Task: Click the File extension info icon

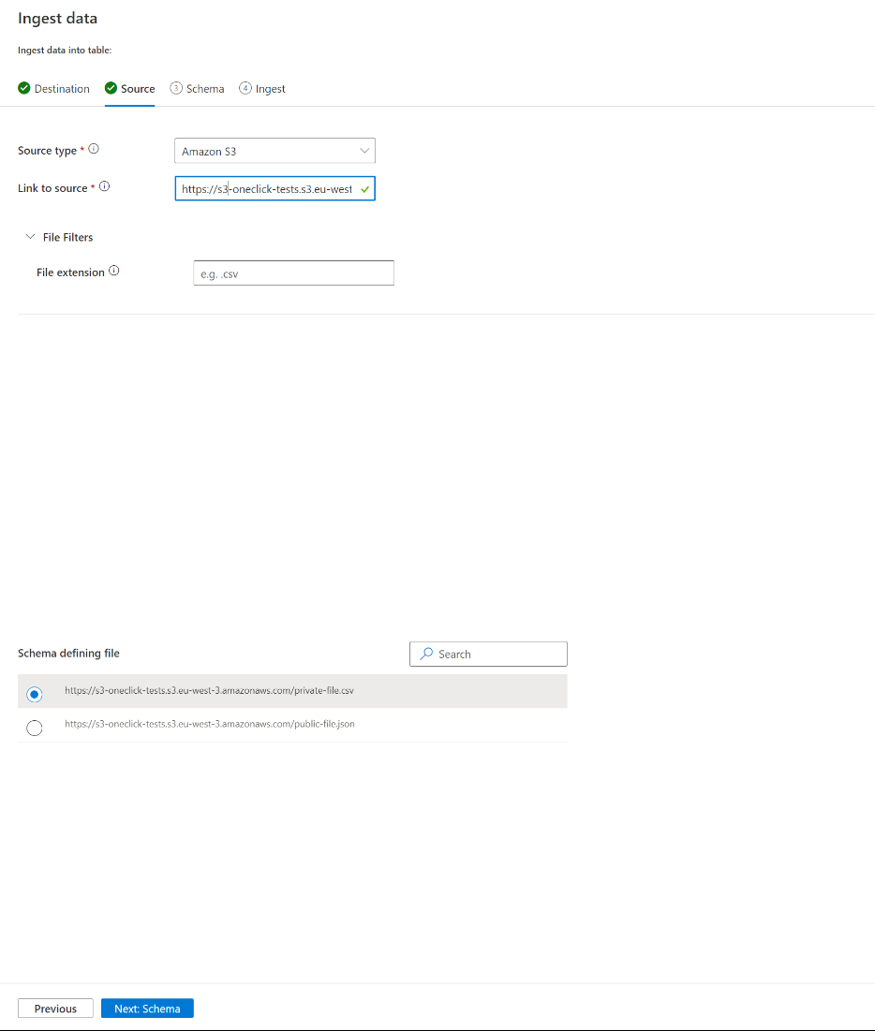Action: [114, 271]
